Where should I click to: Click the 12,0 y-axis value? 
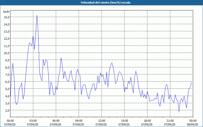[7, 39]
